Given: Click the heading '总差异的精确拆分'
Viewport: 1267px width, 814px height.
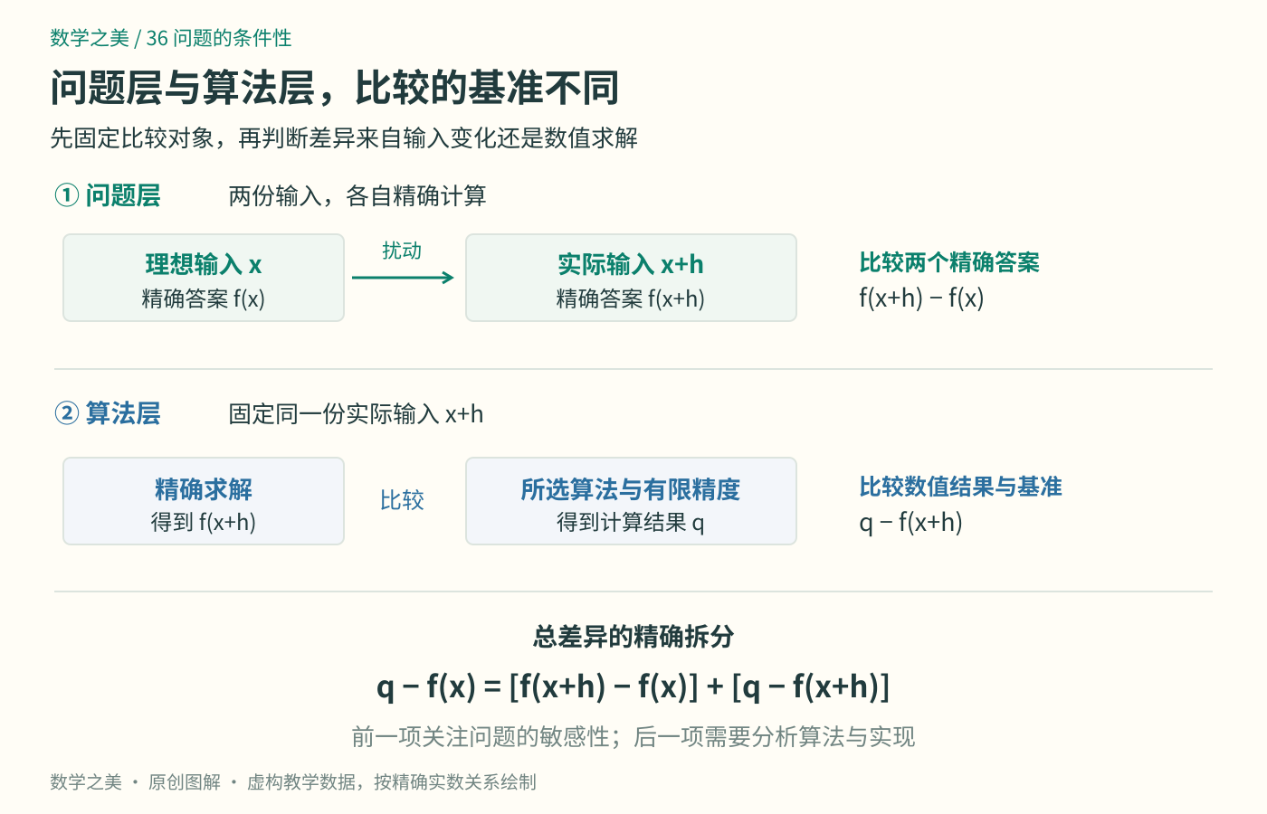Looking at the screenshot, I should pos(633,637).
